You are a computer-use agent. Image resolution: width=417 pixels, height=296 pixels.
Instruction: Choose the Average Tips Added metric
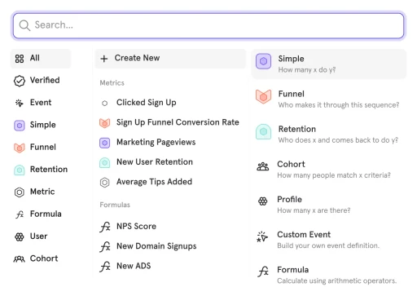[x=154, y=182]
